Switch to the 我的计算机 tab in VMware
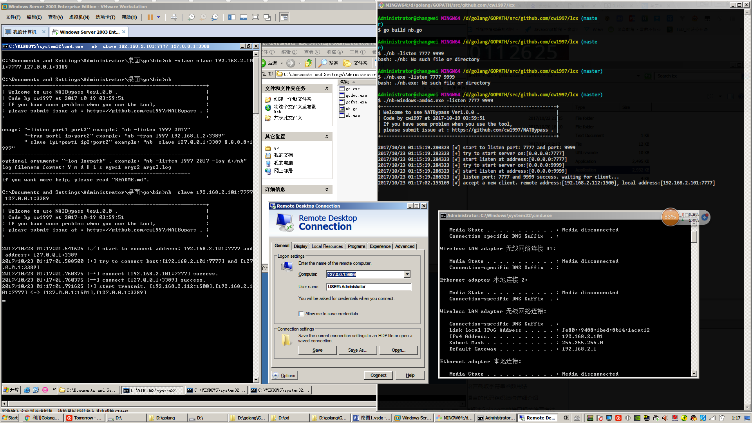 point(24,32)
